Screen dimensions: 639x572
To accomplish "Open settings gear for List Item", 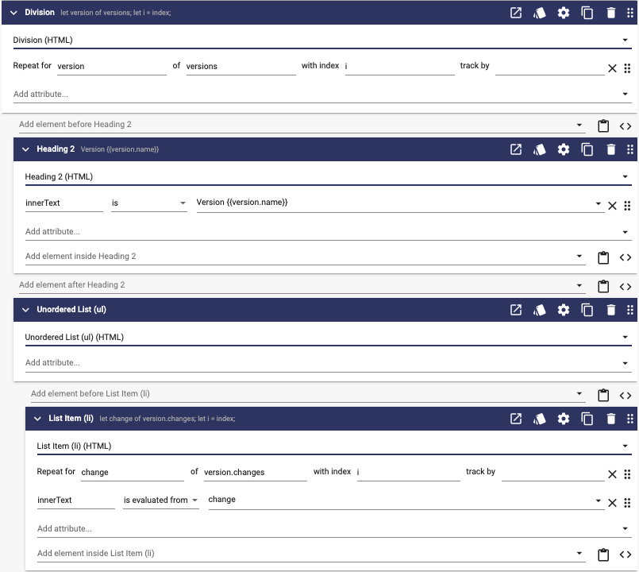I will pos(564,419).
